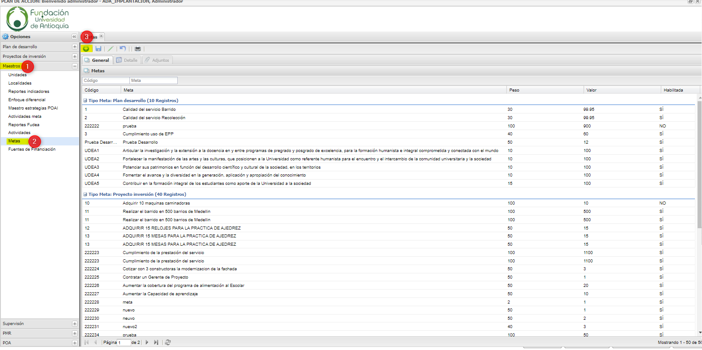Open the Adjuntos tab
Viewport: 702px width, 350px height.
[157, 60]
